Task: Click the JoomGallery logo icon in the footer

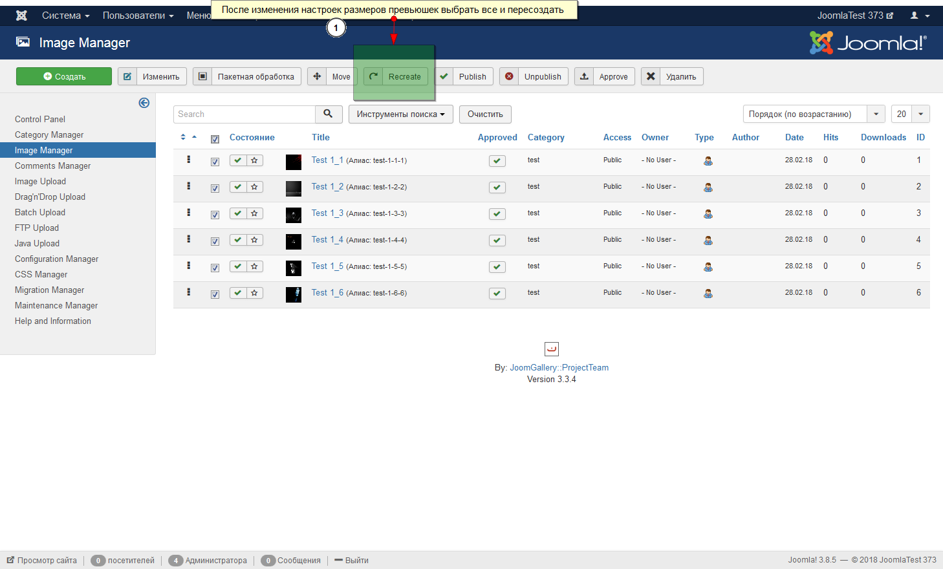Action: coord(552,349)
